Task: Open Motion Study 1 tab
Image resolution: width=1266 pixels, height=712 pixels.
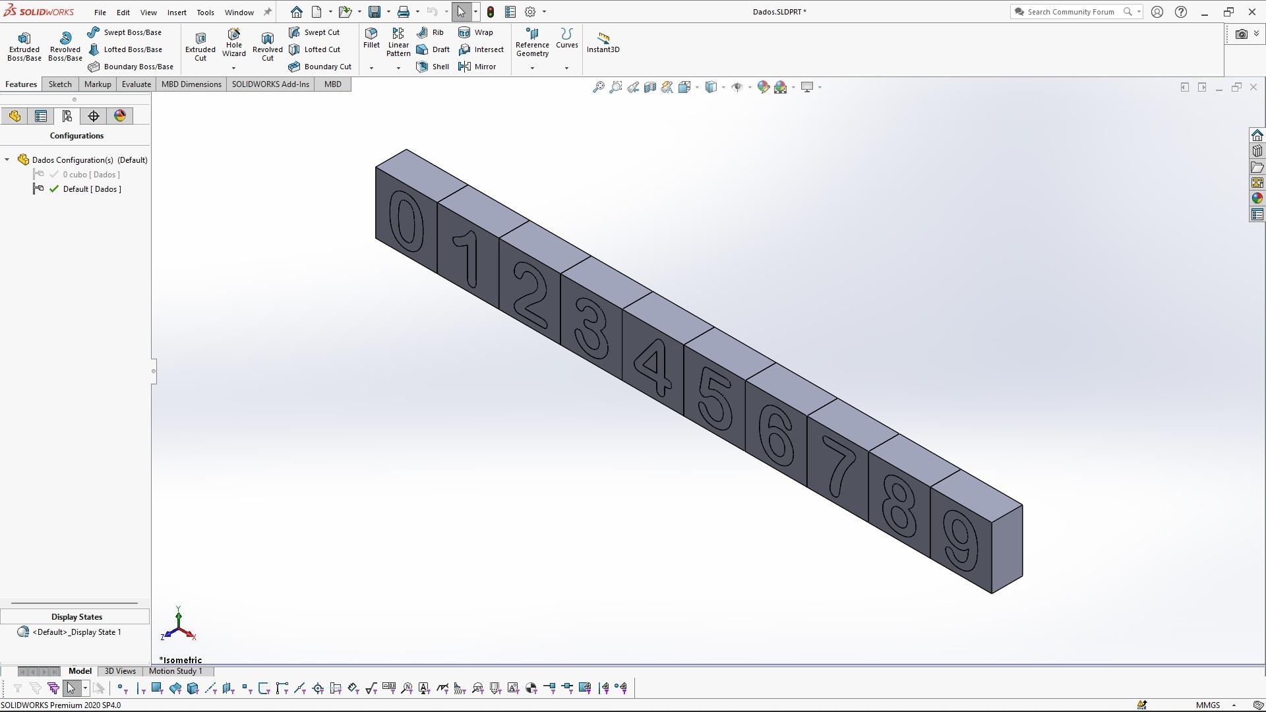Action: click(x=175, y=671)
